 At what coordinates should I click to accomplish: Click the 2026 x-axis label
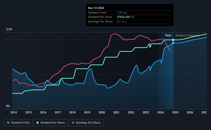190,112
